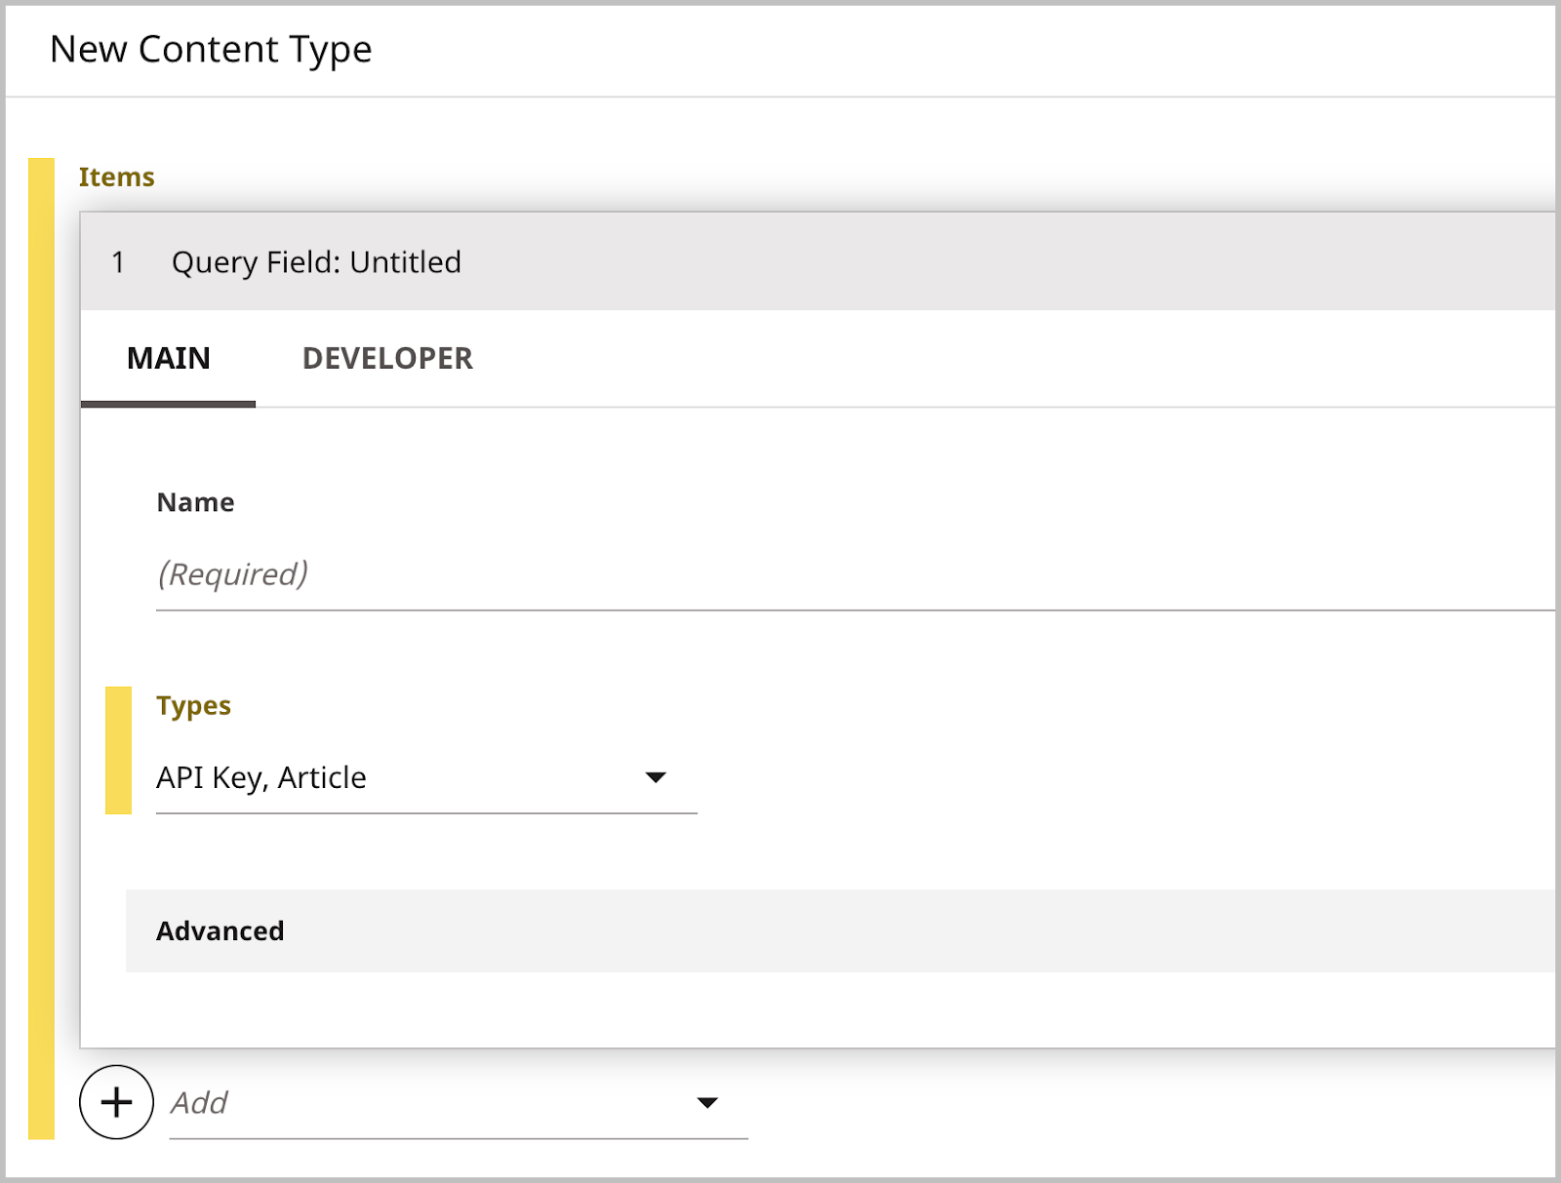Click the Items section label

(x=116, y=177)
